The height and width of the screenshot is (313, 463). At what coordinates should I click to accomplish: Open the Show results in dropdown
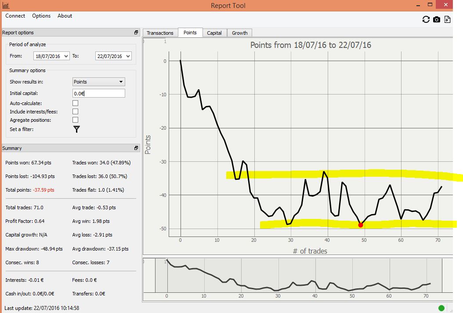point(98,82)
